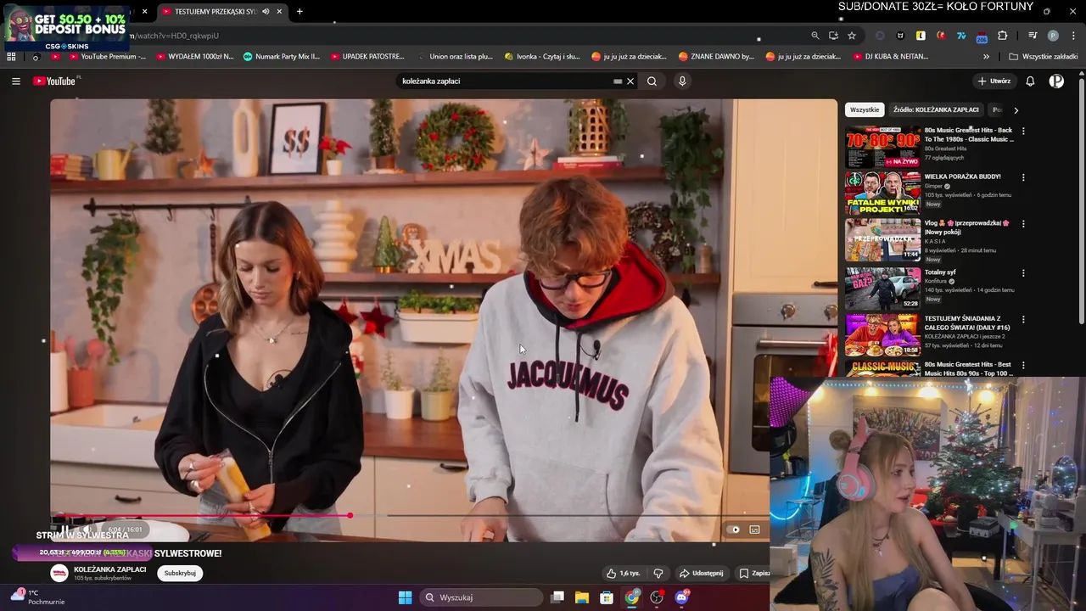Open options menu for Vlog przeprowadzka
The image size is (1086, 611).
(x=1023, y=224)
